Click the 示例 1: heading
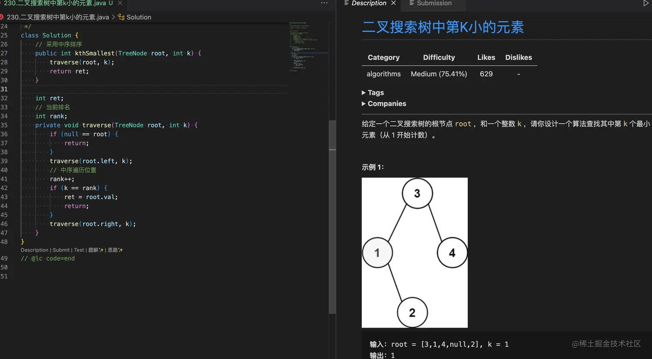This screenshot has height=359, width=652. pos(373,167)
